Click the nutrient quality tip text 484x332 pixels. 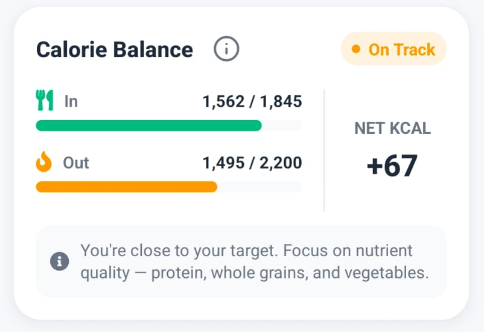(255, 262)
